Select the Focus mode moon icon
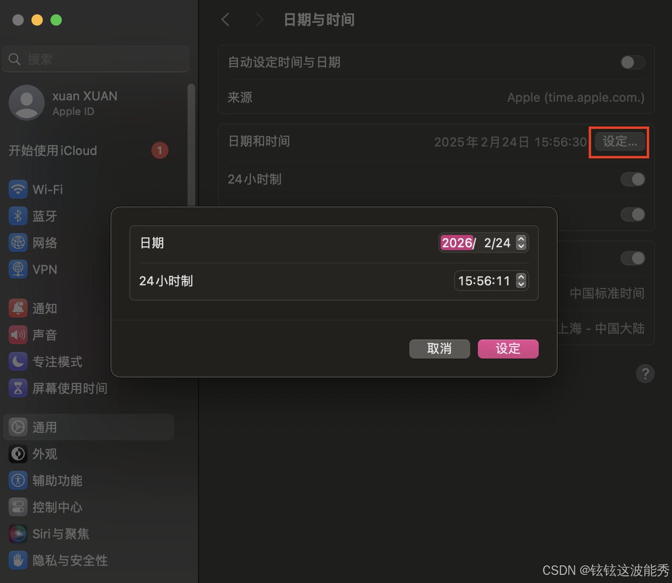Image resolution: width=672 pixels, height=583 pixels. coord(18,361)
